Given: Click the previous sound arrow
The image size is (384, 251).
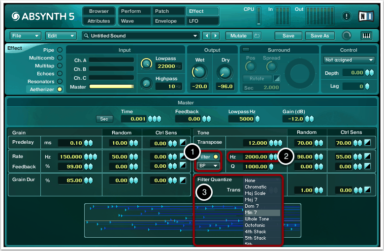Looking at the screenshot, I should pos(207,35).
